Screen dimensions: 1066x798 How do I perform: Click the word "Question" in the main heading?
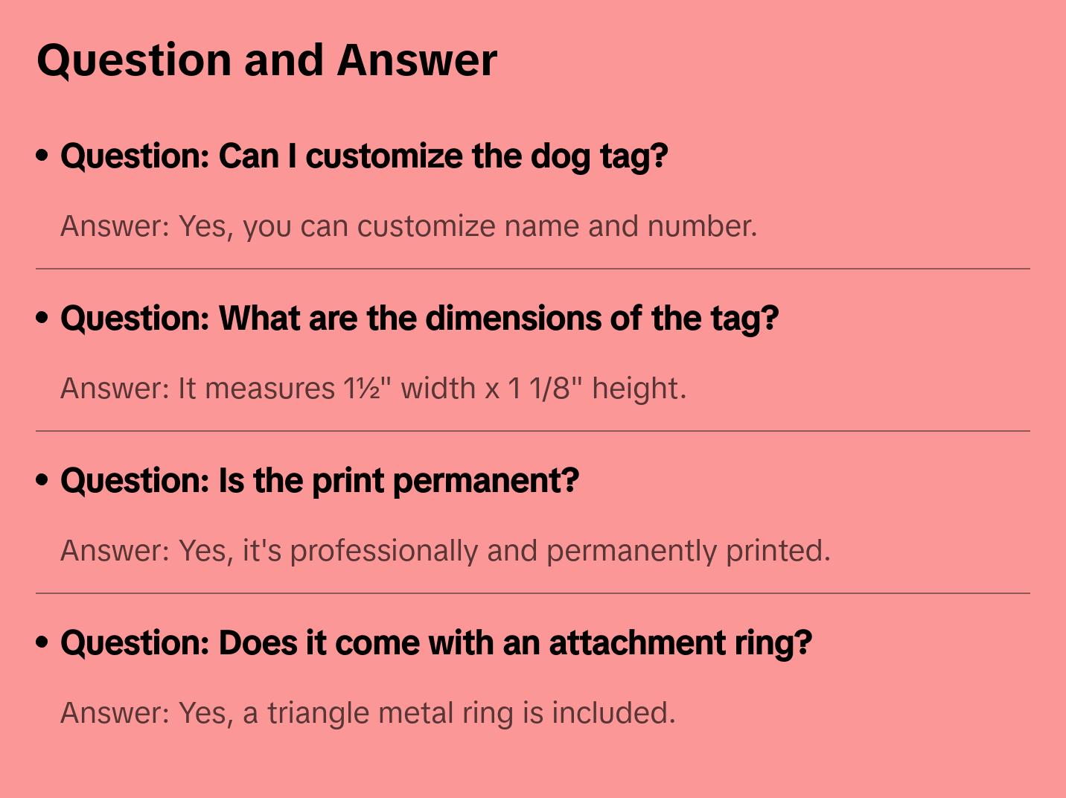(134, 60)
